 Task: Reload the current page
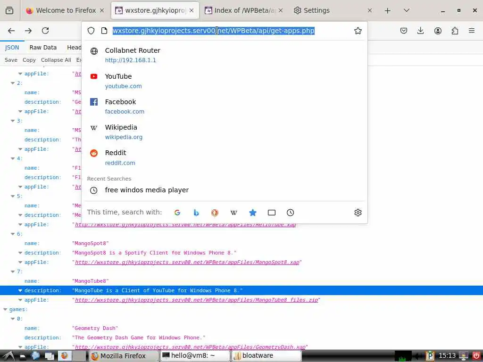click(x=45, y=31)
